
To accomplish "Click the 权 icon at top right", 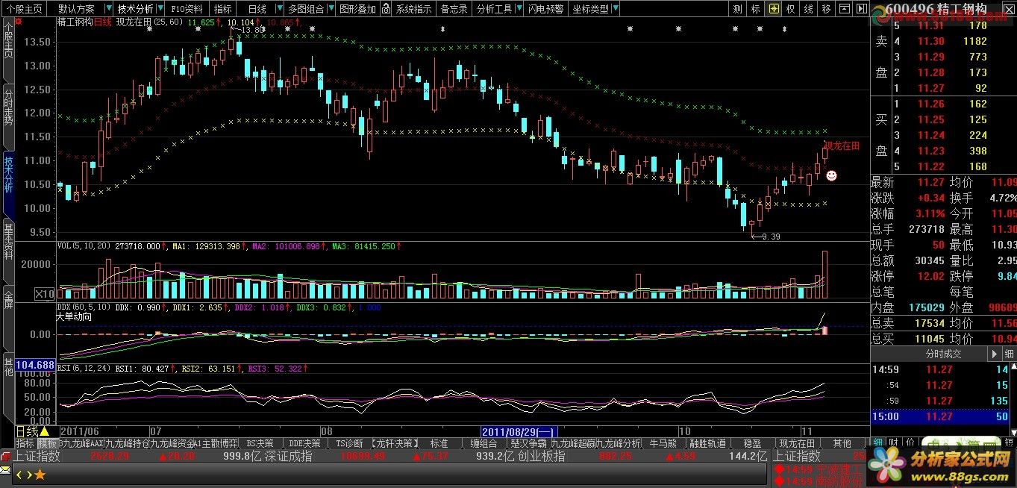I will (790, 9).
